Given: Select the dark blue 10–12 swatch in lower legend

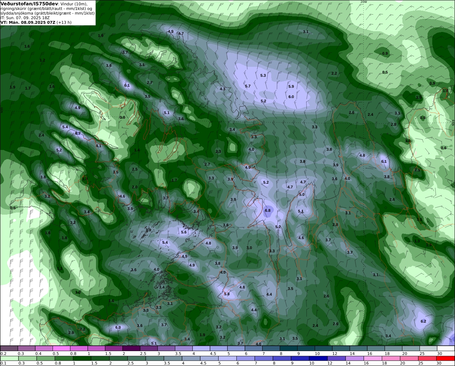Looking at the screenshot, I should tap(317, 359).
